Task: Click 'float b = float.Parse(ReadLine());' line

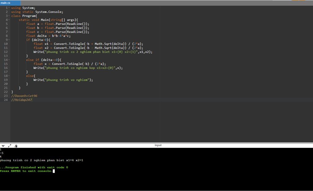Action: [x=58, y=28]
